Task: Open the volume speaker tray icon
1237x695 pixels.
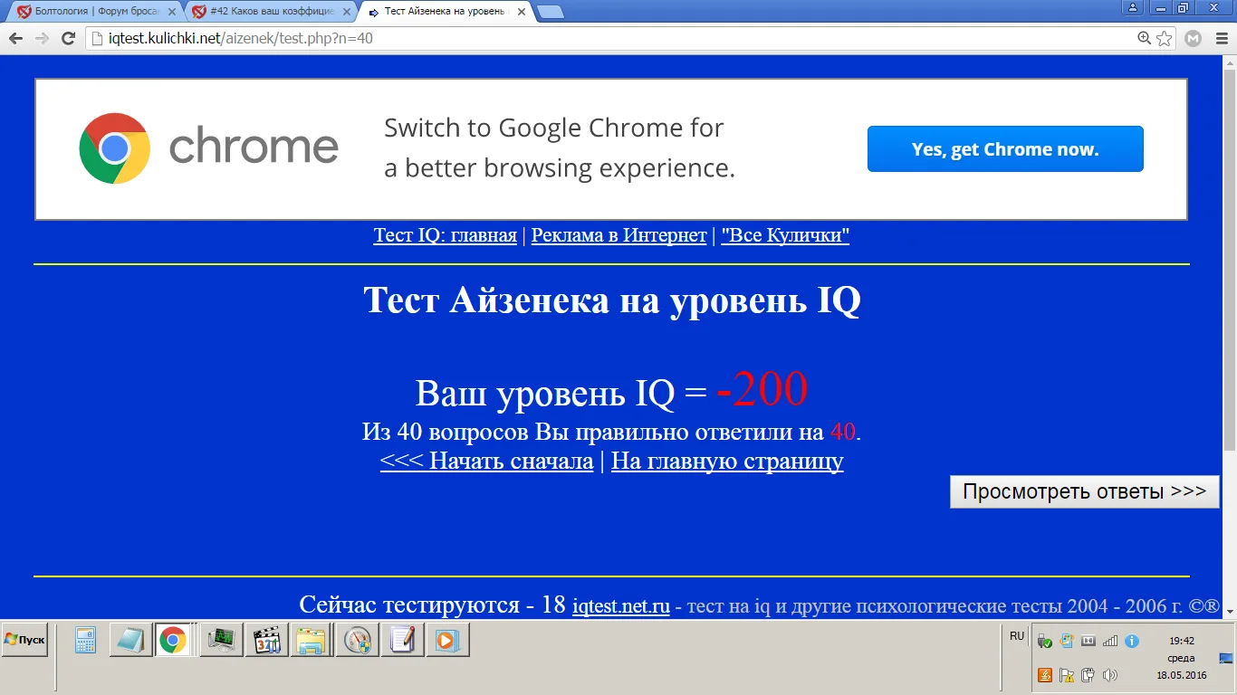Action: 1110,674
